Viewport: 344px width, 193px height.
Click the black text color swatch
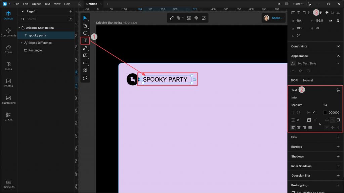325,113
